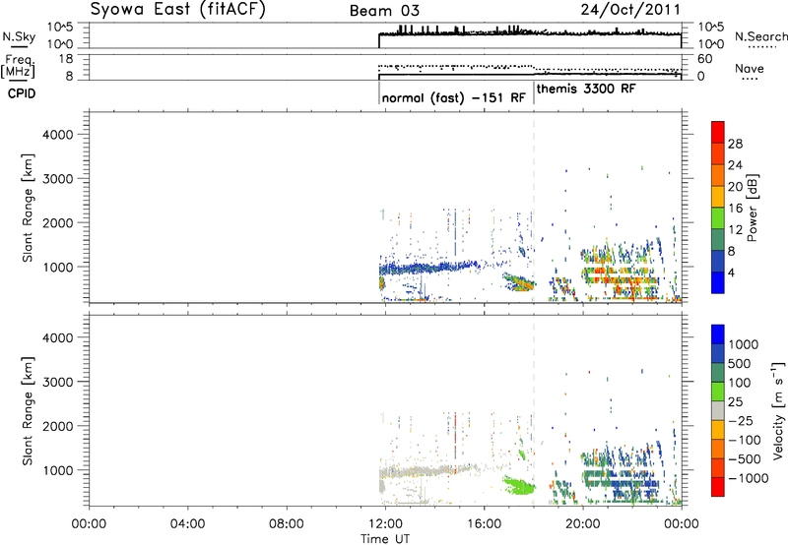Click 'Slant Range [km]' label of power panel
The height and width of the screenshot is (545, 788).
(28, 208)
